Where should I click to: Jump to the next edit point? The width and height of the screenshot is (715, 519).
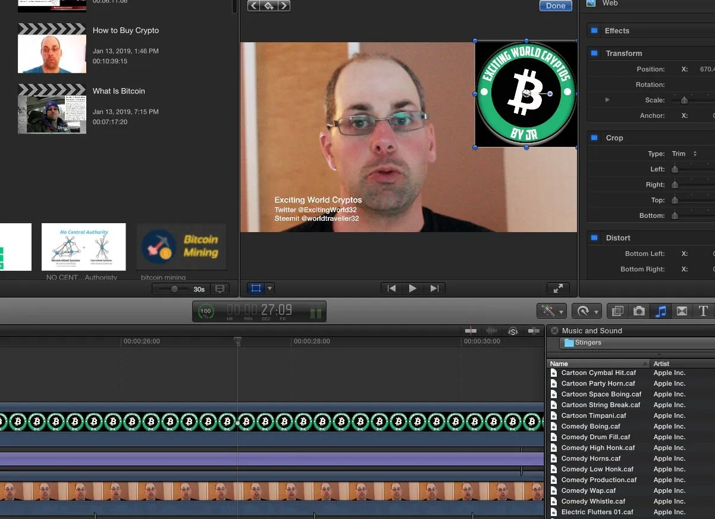(434, 288)
